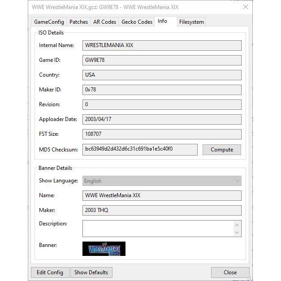Image resolution: width=281 pixels, height=281 pixels.
Task: Click the MD5 Checksum field
Action: click(x=140, y=149)
